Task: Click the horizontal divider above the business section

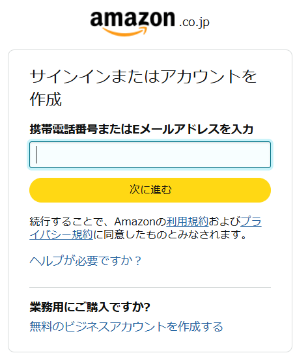Action: point(150,287)
